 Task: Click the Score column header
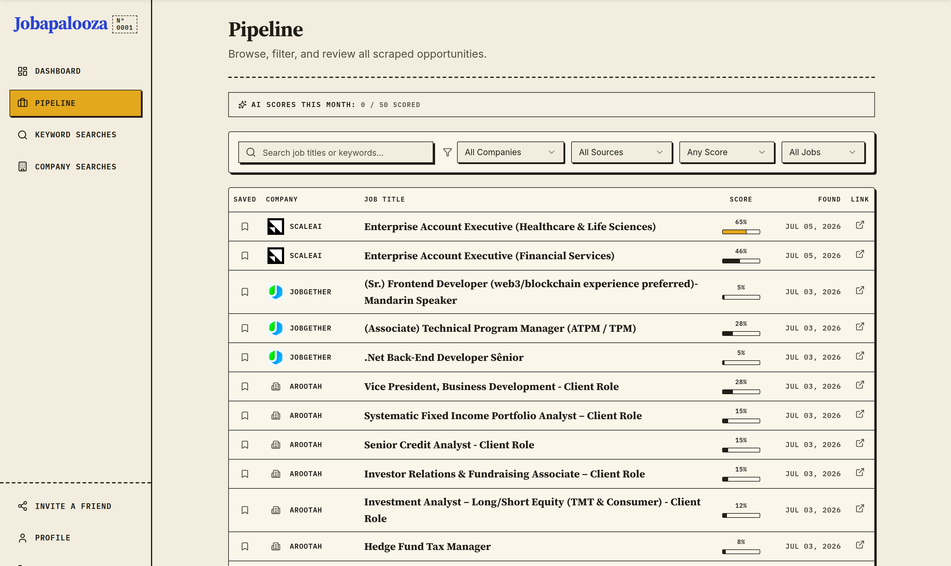point(741,199)
